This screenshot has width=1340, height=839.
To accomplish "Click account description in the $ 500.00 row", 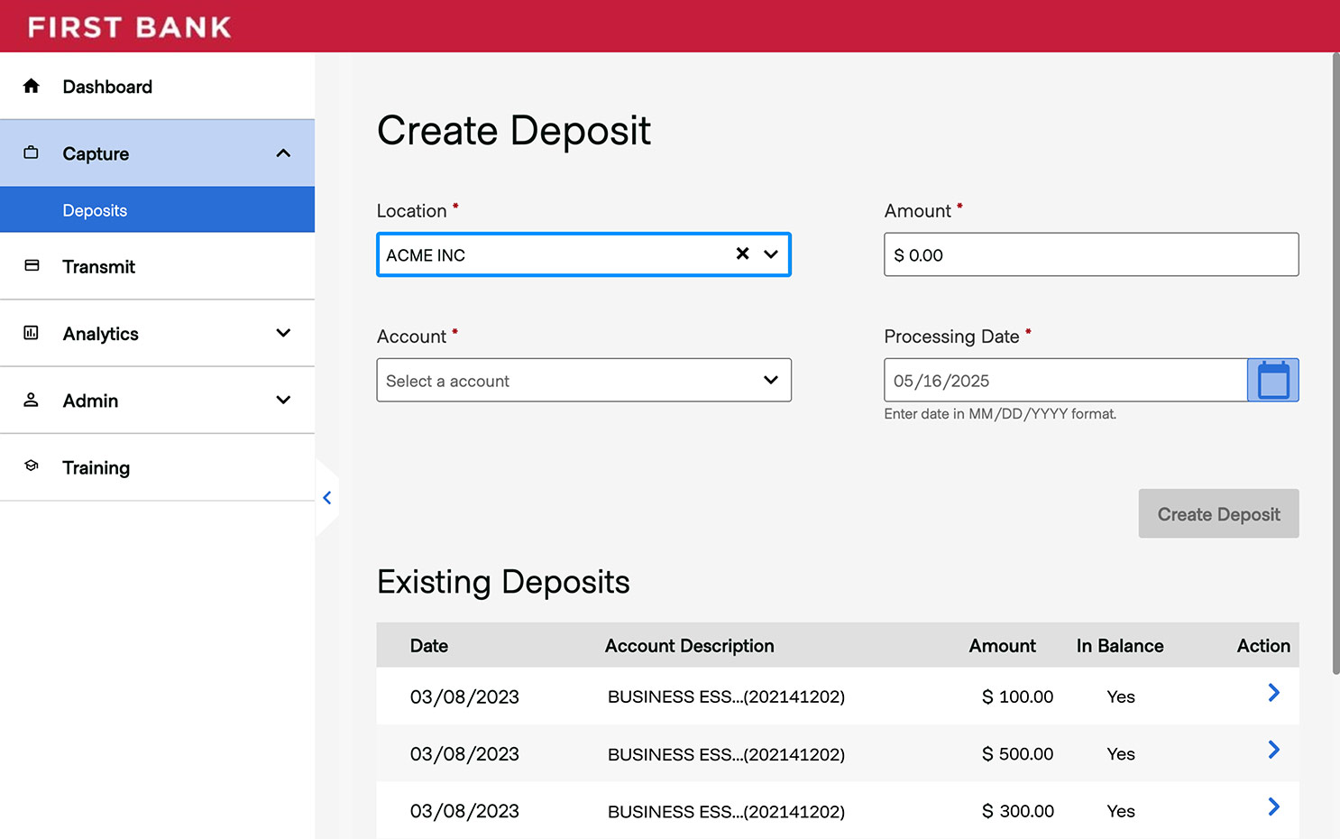I will tap(726, 754).
